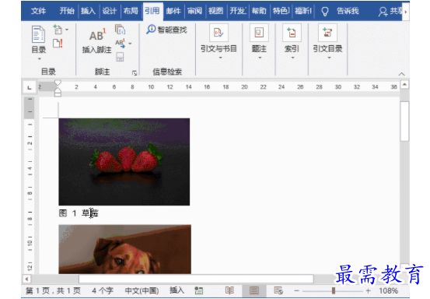Switch to the 设计 tab
Viewport: 430px width, 299px height.
pos(110,11)
